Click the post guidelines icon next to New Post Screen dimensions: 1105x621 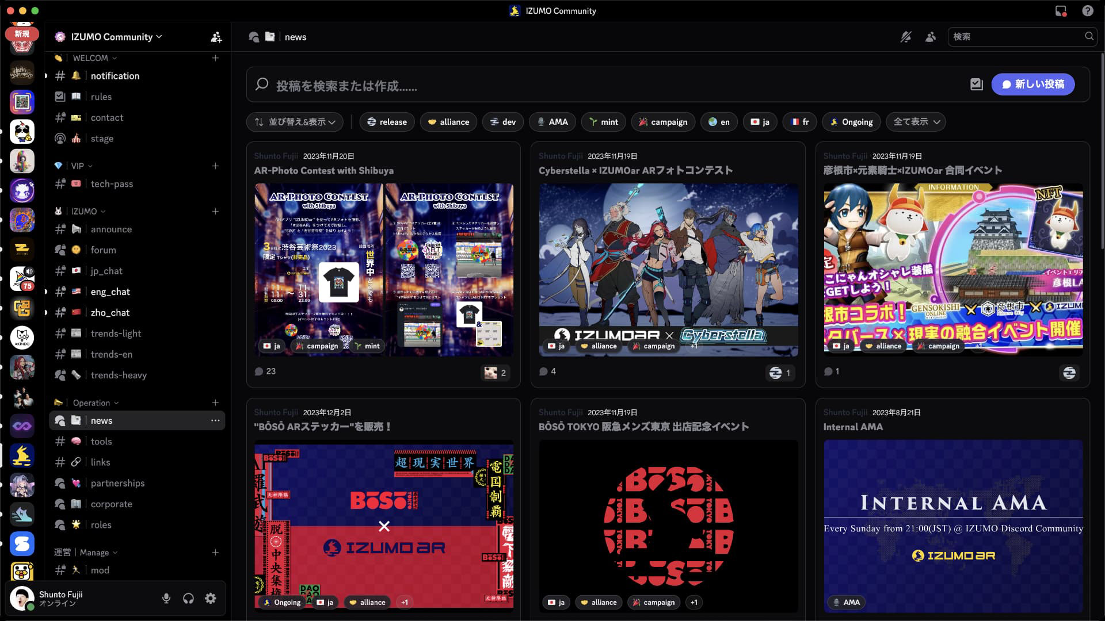(x=977, y=85)
